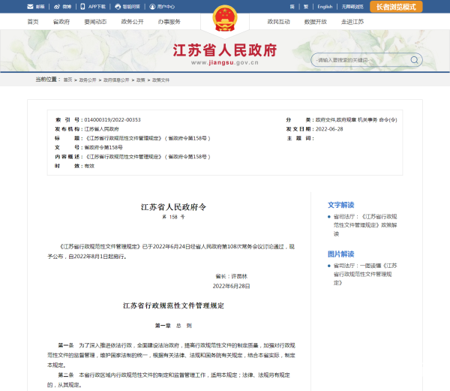Click the 时效 value 有效

[x=89, y=166]
